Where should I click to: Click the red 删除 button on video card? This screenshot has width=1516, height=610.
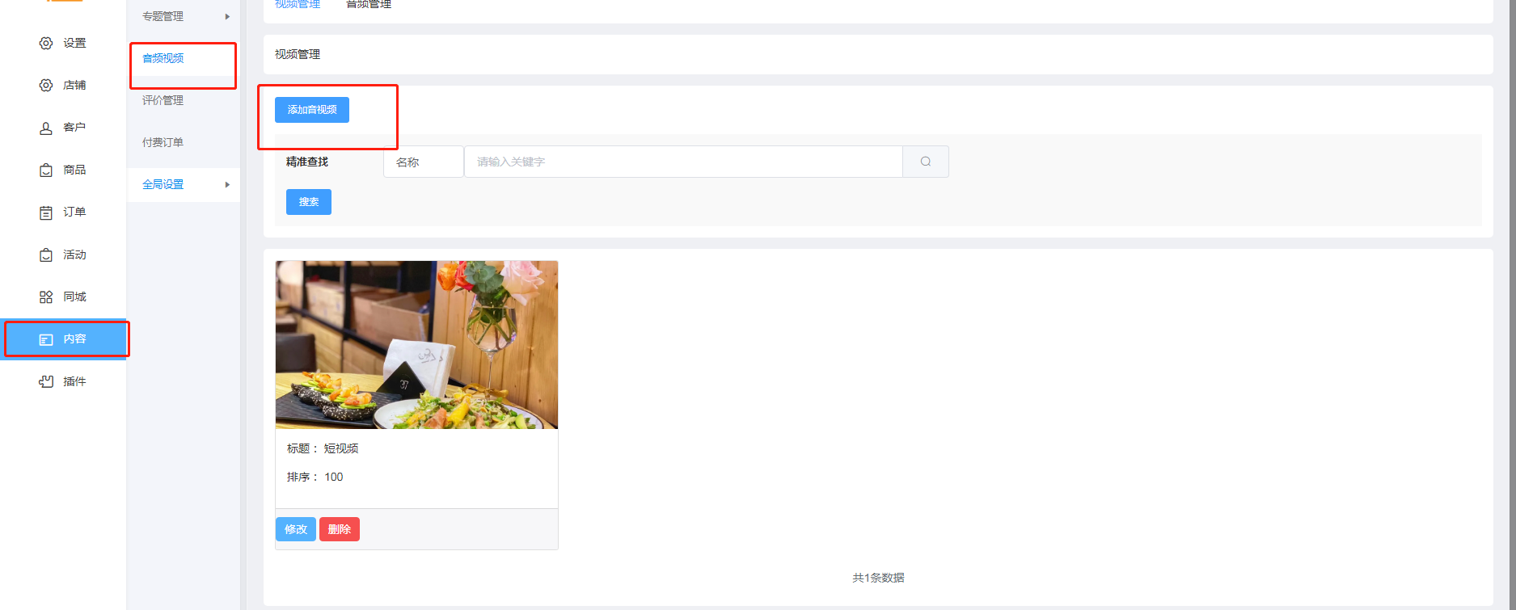(x=340, y=529)
